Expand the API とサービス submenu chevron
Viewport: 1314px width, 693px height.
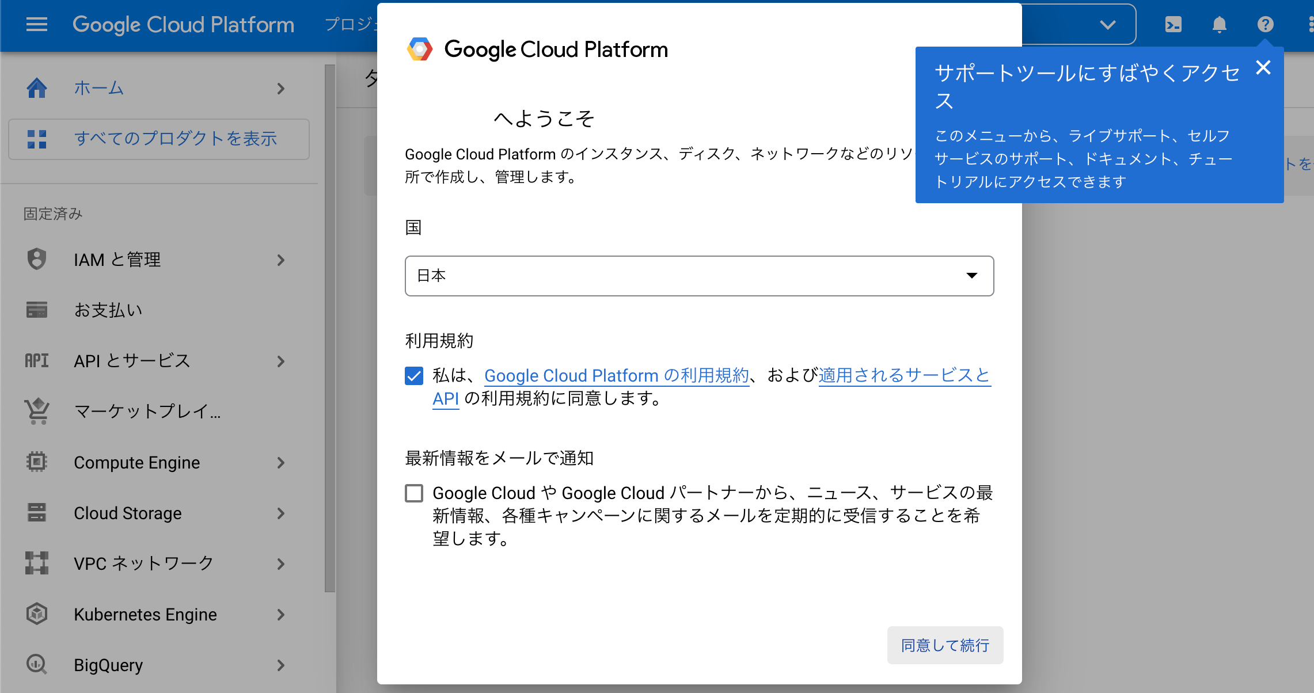[281, 361]
